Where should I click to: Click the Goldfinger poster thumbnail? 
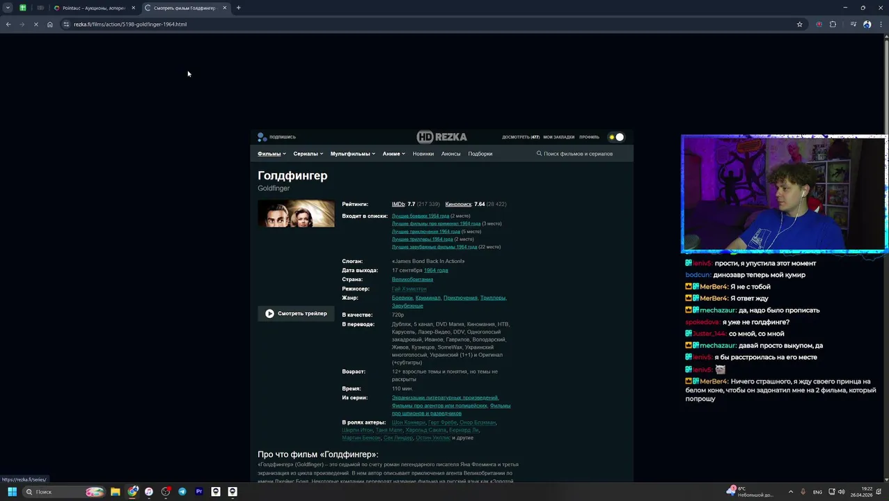point(296,214)
